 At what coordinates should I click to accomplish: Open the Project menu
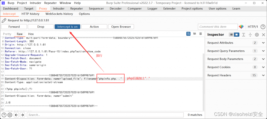22,3
